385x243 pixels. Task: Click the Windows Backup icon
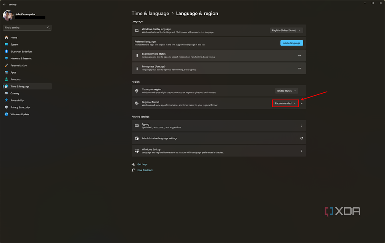137,151
